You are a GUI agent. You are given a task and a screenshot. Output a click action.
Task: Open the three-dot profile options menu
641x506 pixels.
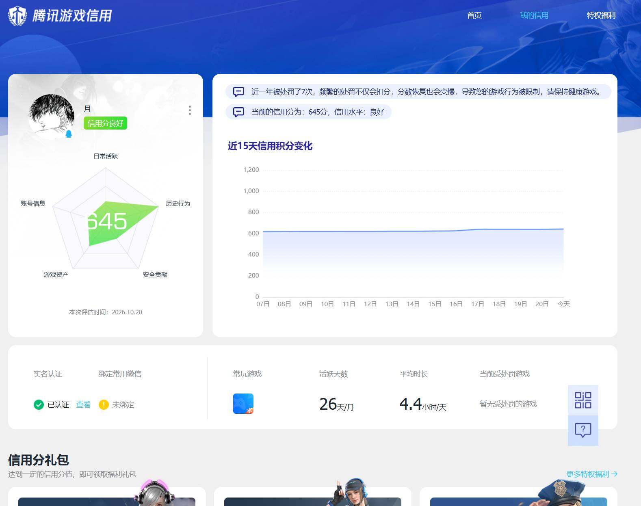[x=190, y=110]
